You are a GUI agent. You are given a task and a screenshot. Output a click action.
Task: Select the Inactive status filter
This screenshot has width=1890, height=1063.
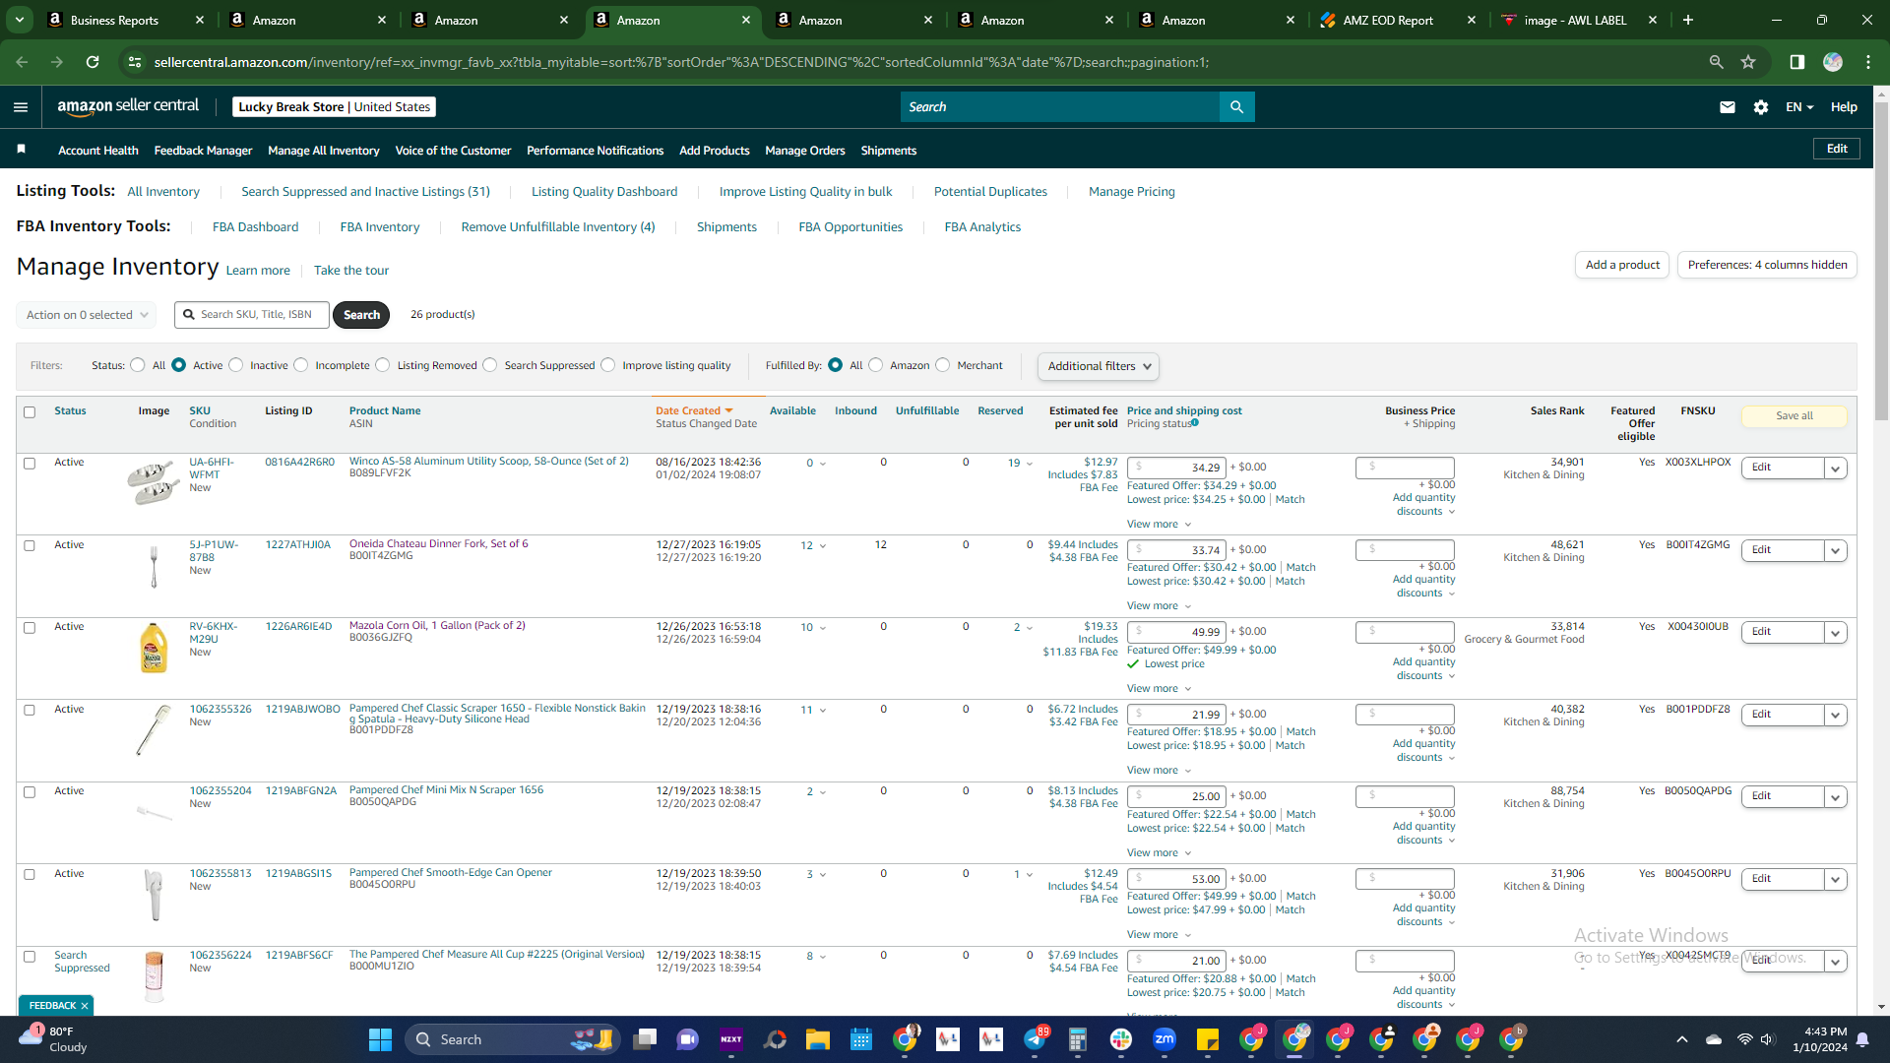236,365
